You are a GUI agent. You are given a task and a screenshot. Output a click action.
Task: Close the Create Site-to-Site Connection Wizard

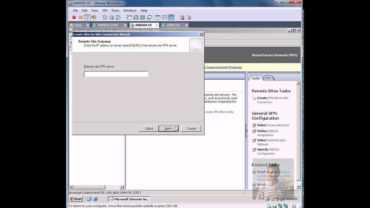[x=201, y=34]
